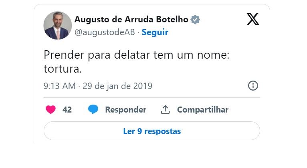This screenshot has height=168, width=307.
Task: Open the tweet info circle icon
Action: click(253, 86)
